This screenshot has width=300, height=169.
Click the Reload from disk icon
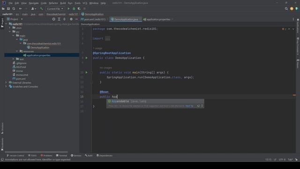pos(14,8)
